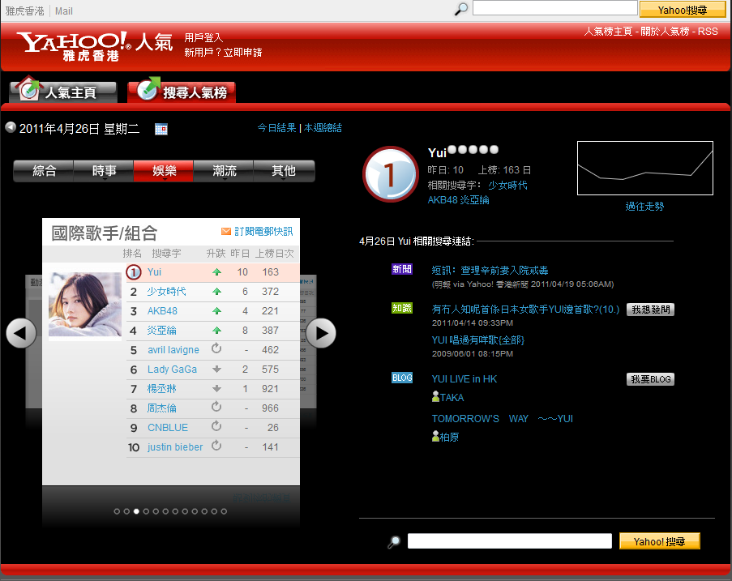Open the AKB48 entry in ranking list
The height and width of the screenshot is (581, 732).
[162, 311]
